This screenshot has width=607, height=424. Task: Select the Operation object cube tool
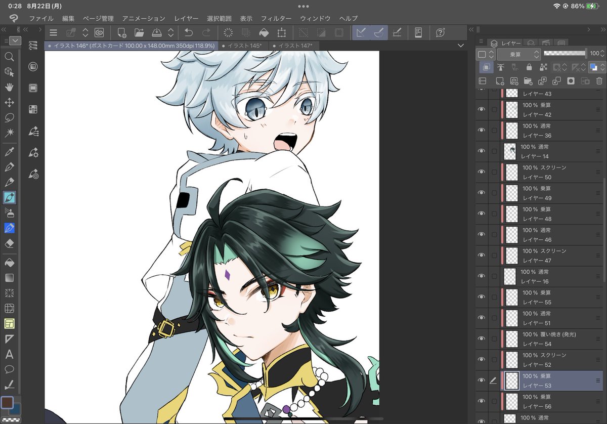9,72
